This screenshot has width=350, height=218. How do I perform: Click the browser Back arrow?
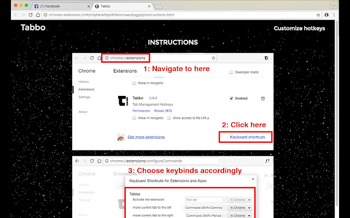click(16, 15)
